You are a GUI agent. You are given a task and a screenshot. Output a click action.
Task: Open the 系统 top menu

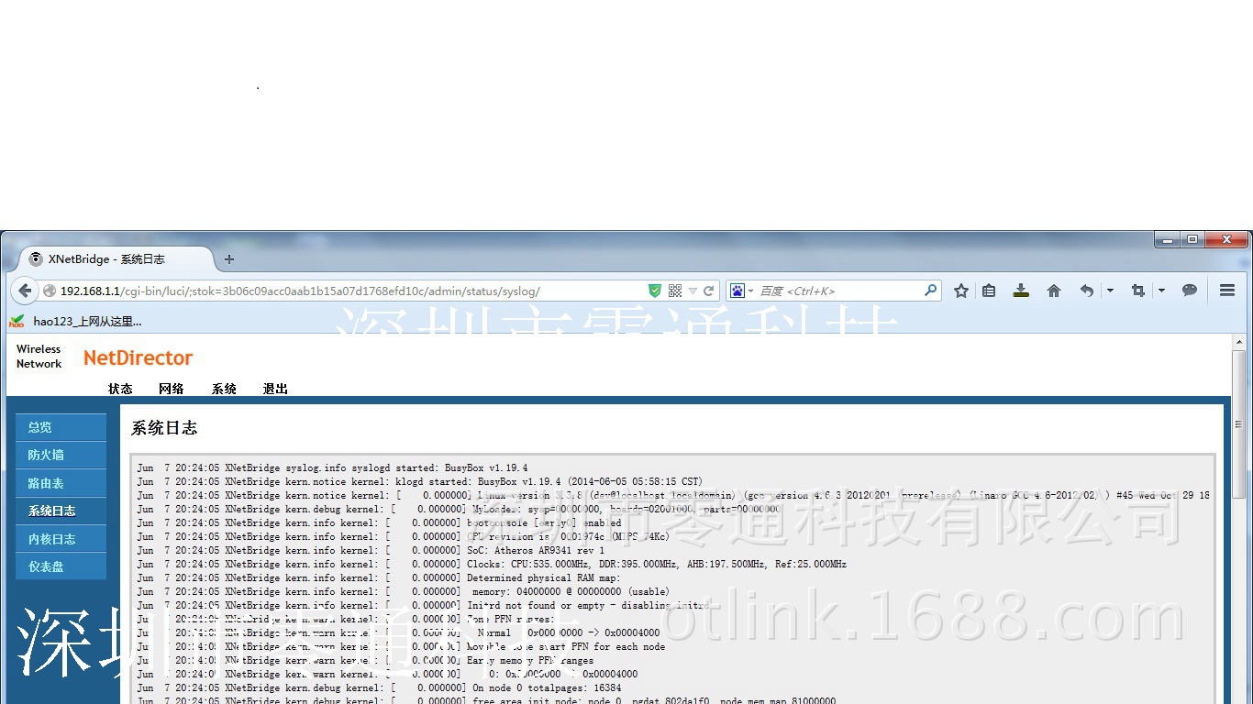[224, 389]
